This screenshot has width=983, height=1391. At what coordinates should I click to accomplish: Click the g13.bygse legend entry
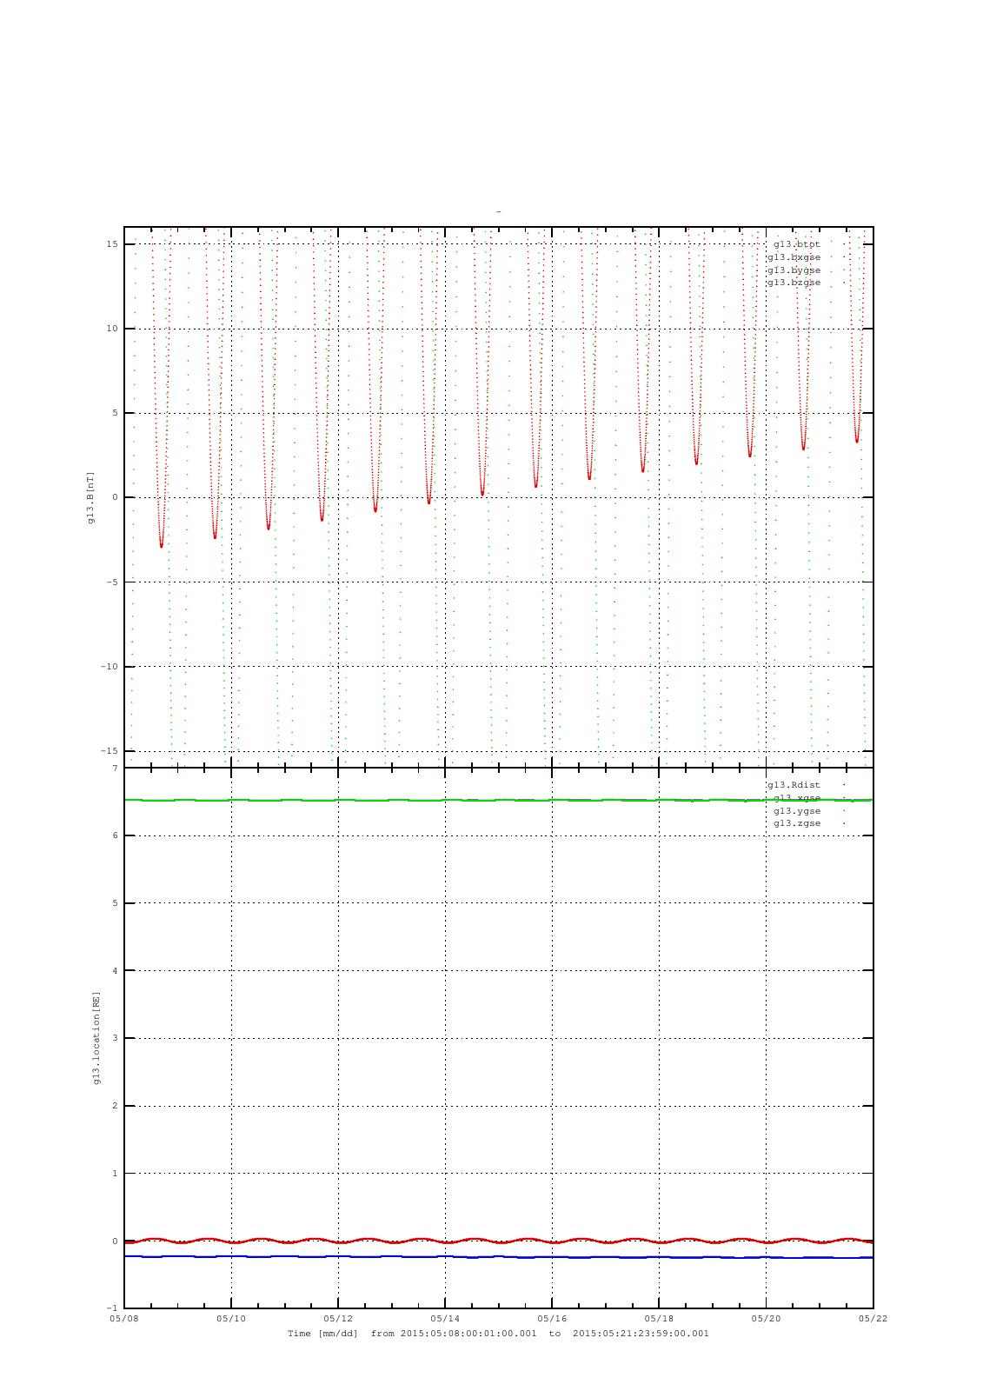point(794,270)
